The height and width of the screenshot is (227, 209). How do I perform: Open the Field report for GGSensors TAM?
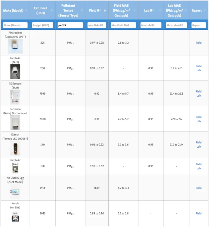[x=199, y=91]
